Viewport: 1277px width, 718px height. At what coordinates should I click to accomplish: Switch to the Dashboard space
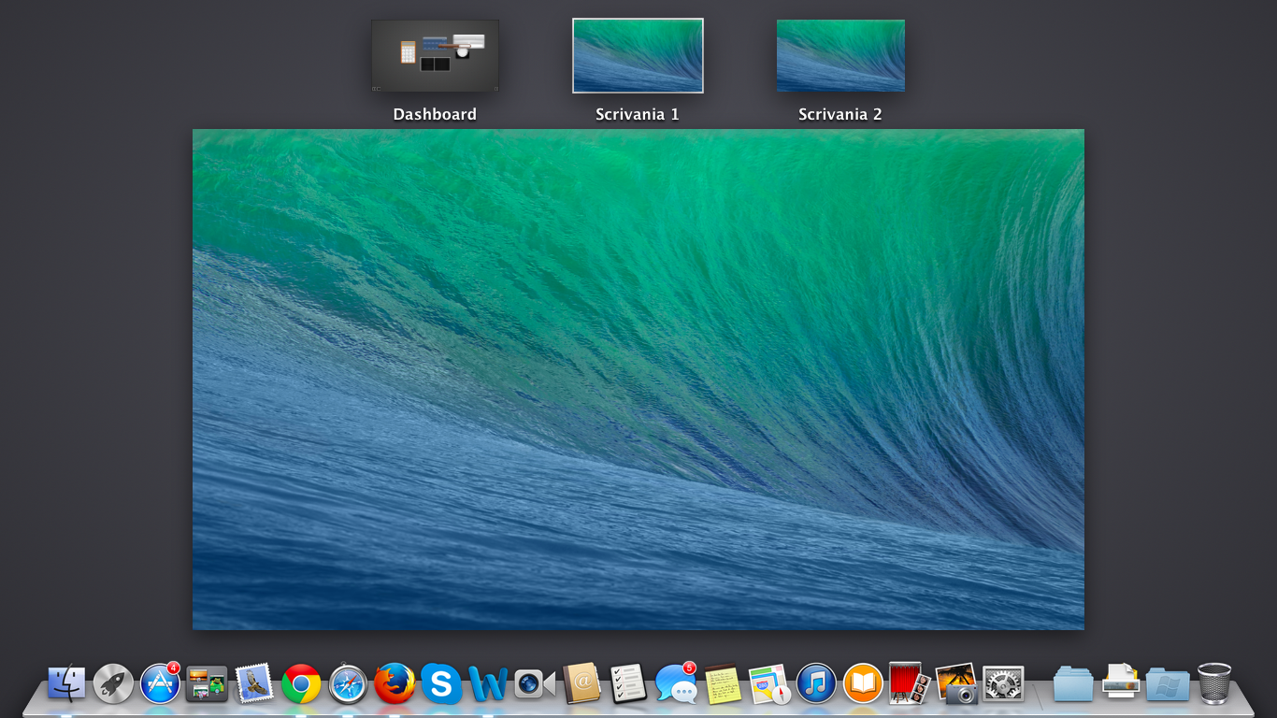pyautogui.click(x=435, y=56)
